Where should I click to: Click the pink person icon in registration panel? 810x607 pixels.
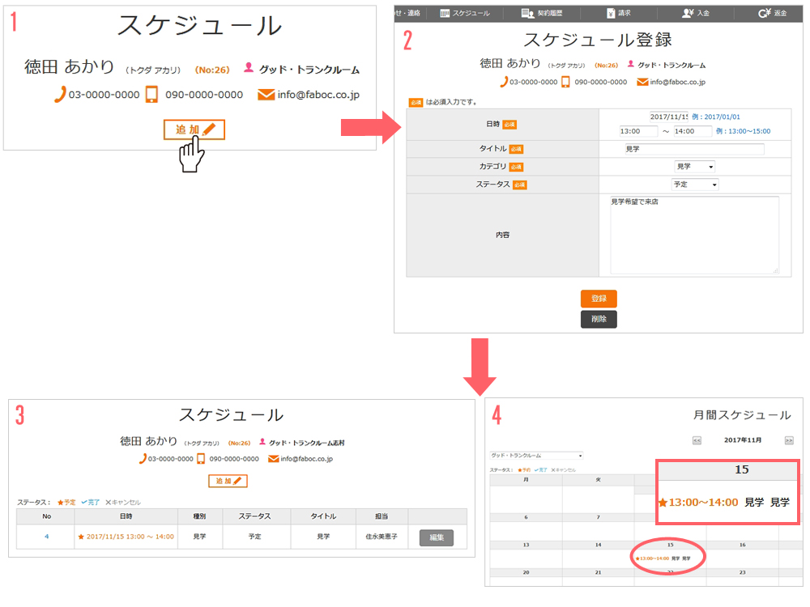click(631, 64)
